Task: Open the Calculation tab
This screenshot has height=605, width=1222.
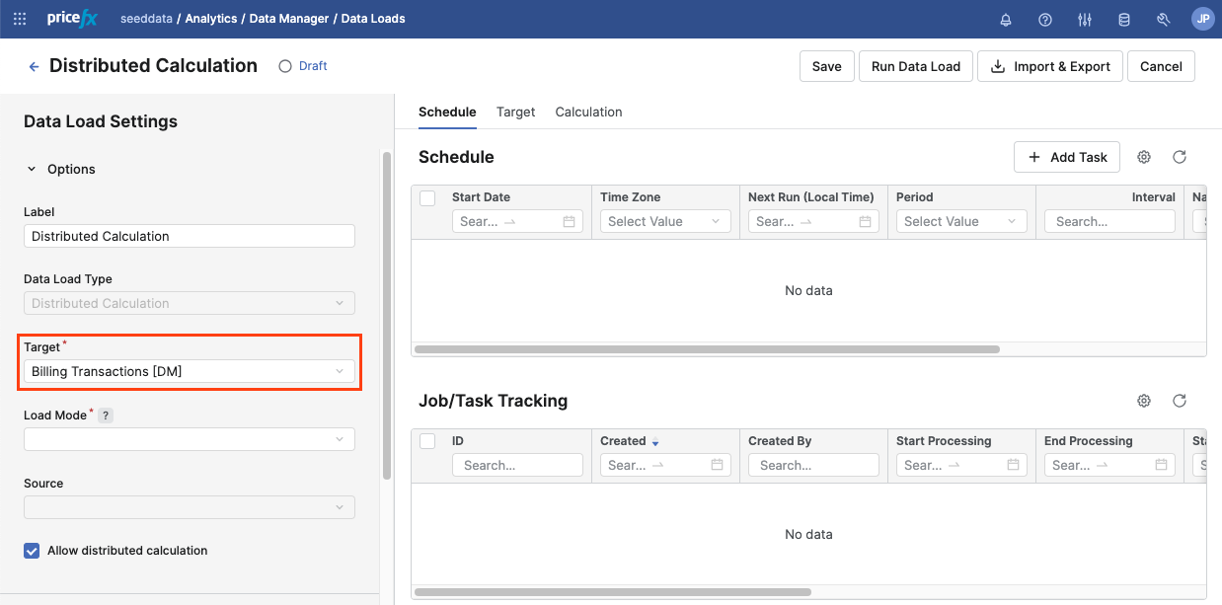Action: click(x=588, y=112)
